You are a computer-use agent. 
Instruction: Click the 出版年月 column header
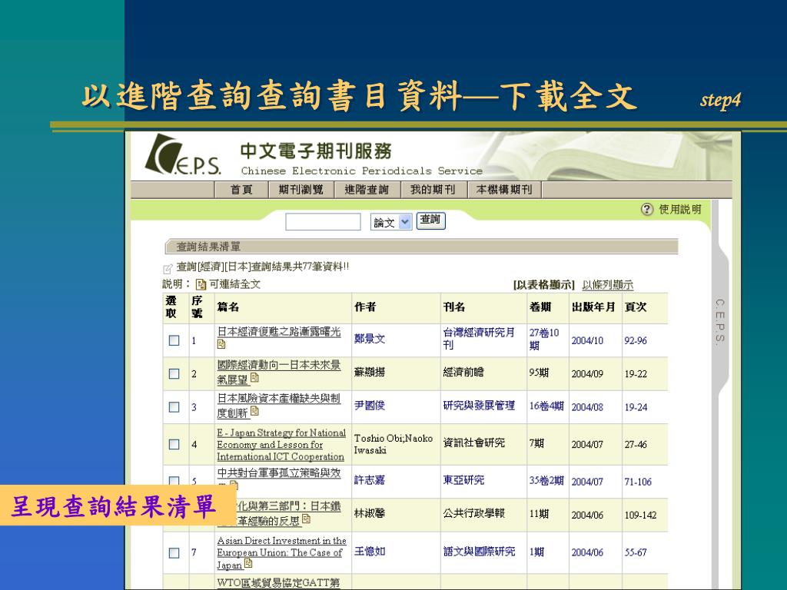tap(593, 307)
